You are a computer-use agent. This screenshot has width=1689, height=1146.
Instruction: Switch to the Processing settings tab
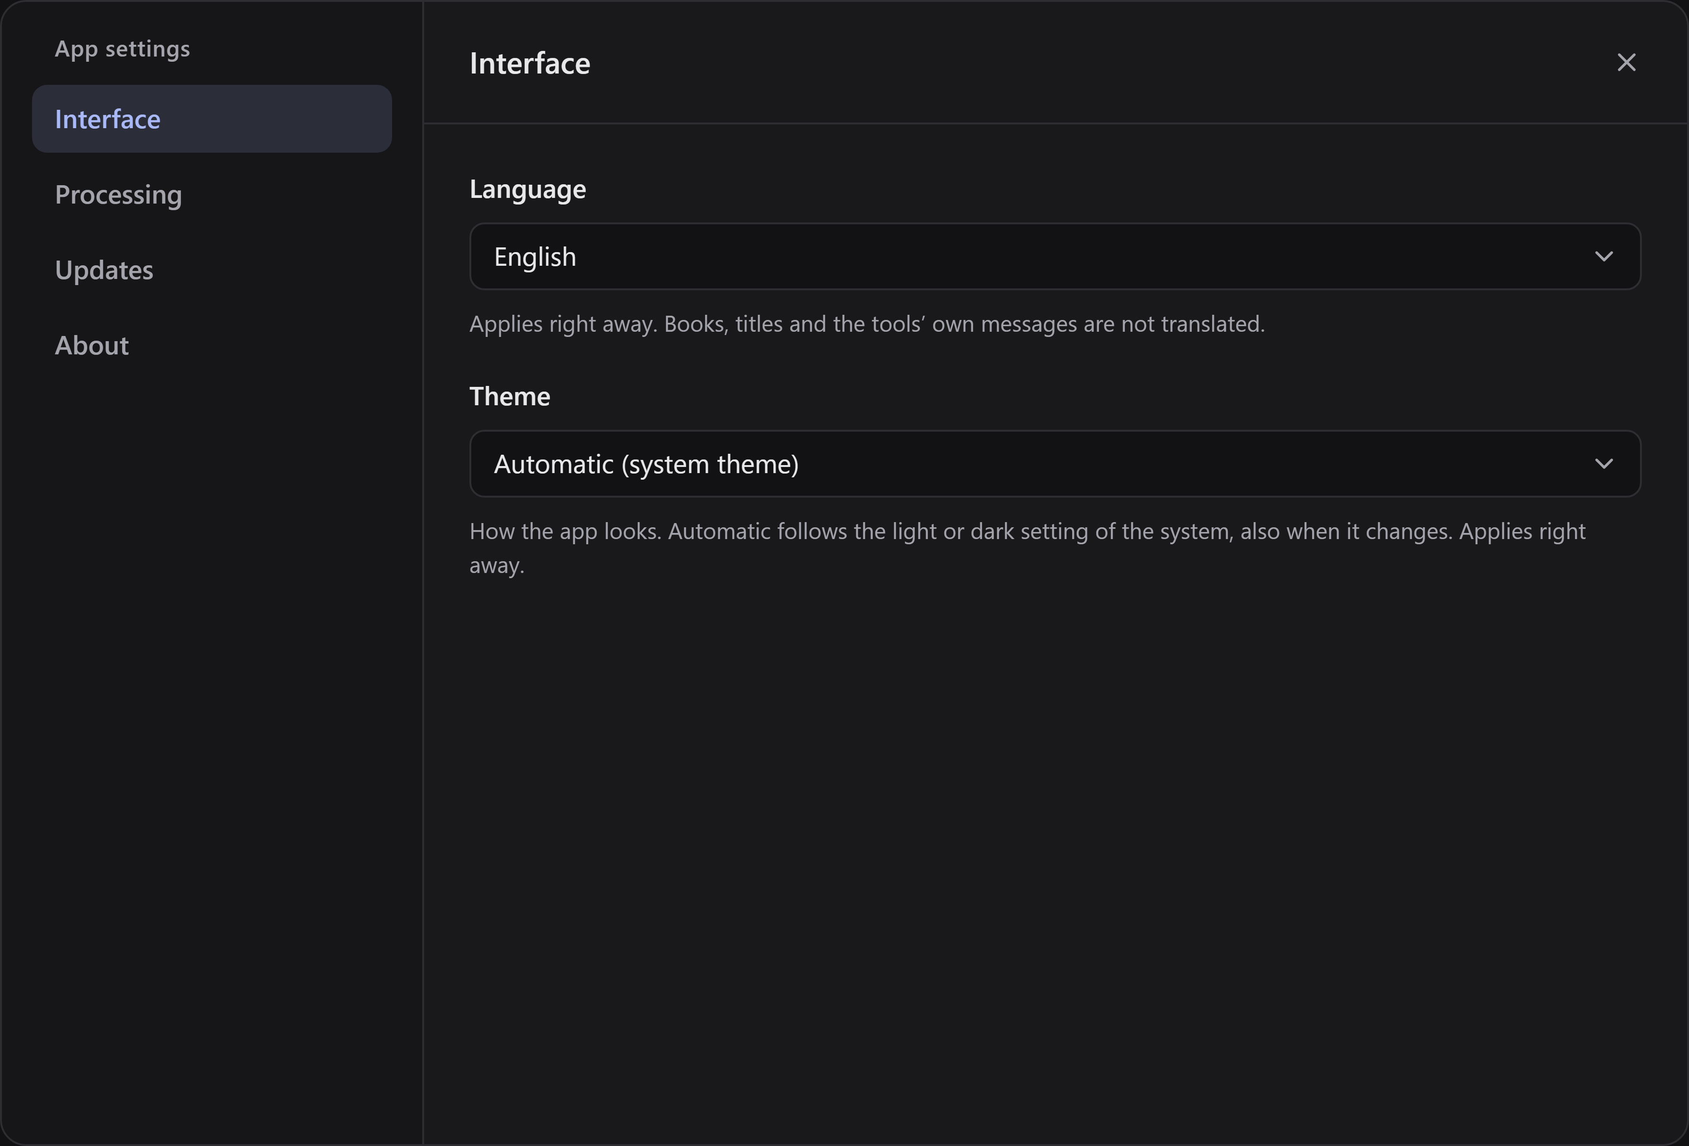[x=212, y=195]
